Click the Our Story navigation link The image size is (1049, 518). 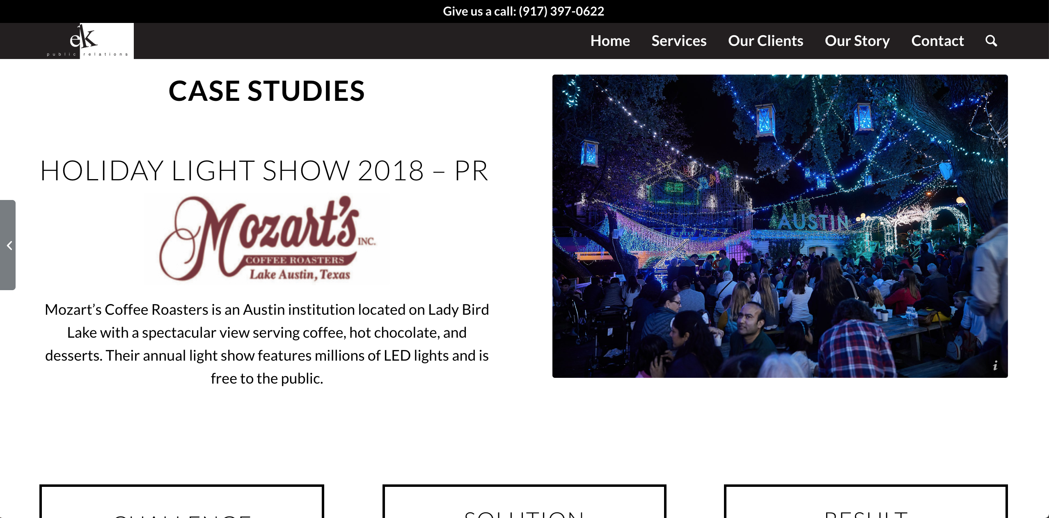pyautogui.click(x=857, y=41)
